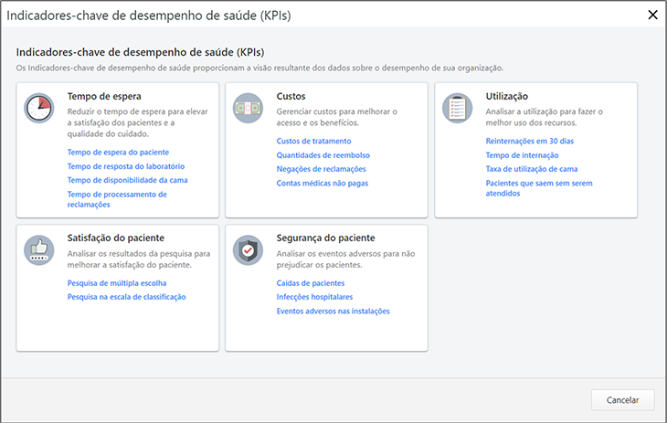Screen dimensions: 667x423
Task: Click the Segurança do paciente shield icon
Action: [x=249, y=250]
